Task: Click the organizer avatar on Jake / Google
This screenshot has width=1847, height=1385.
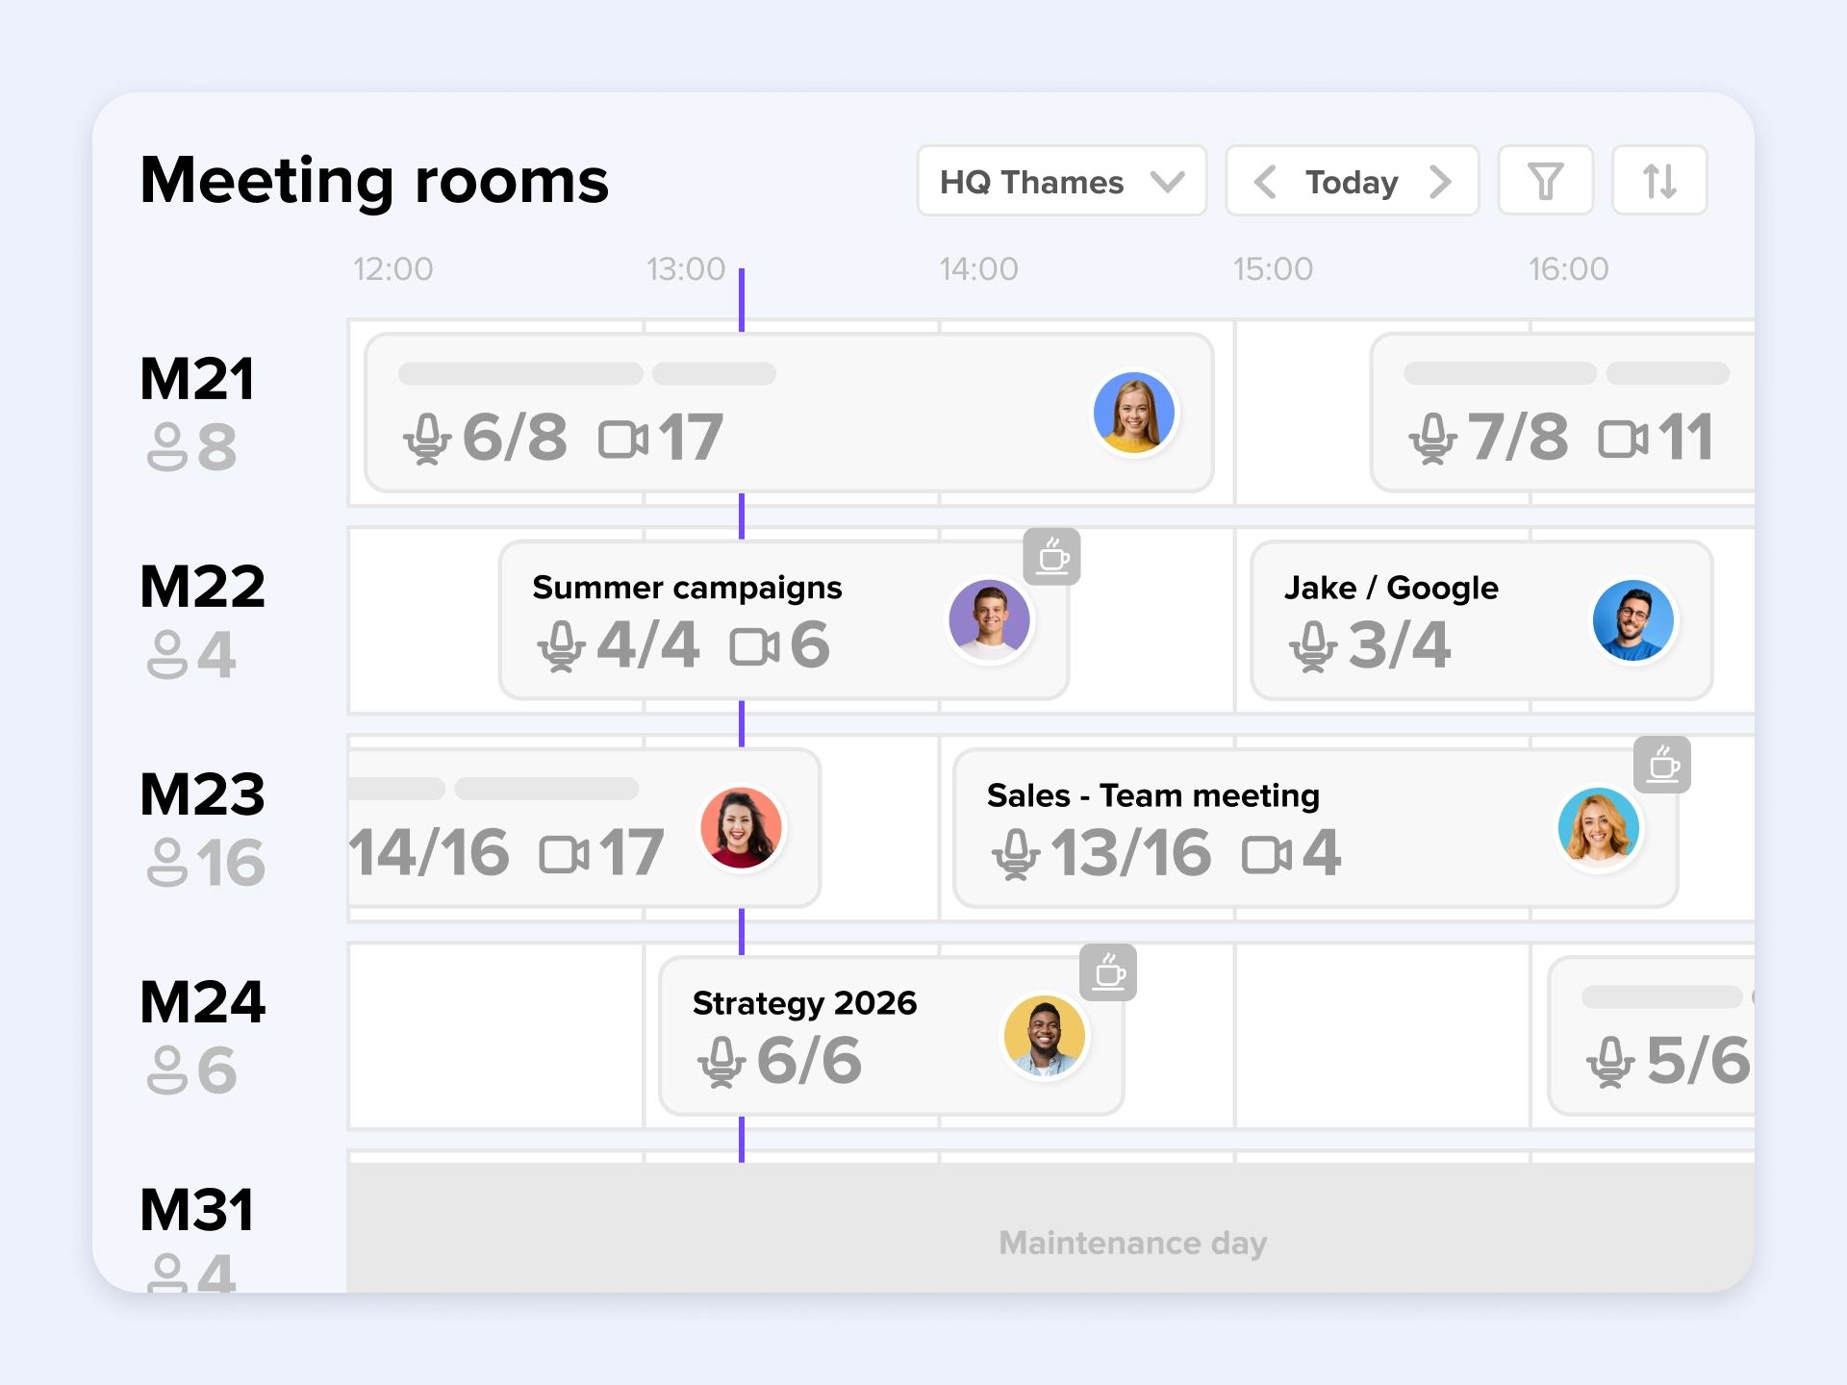Action: tap(1632, 620)
